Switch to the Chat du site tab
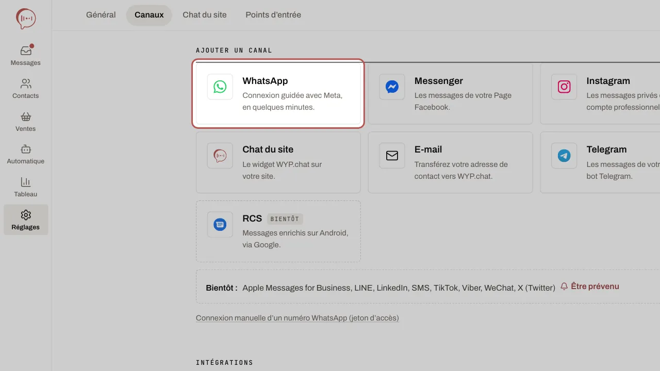660x371 pixels. [x=205, y=15]
